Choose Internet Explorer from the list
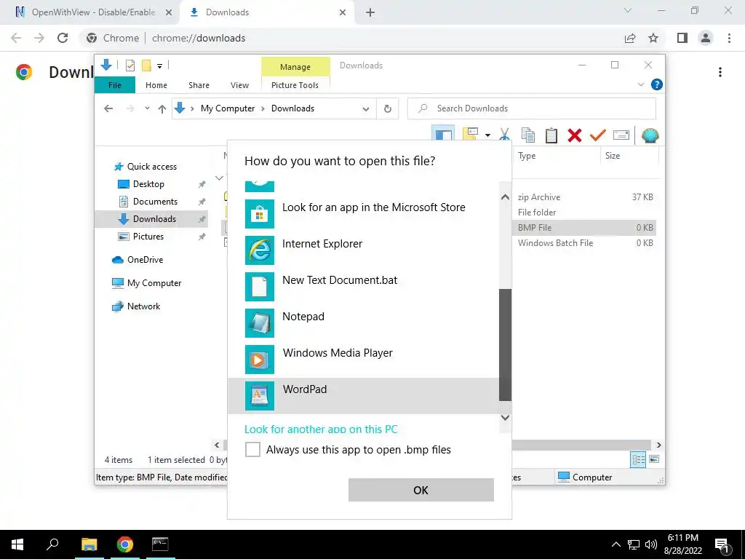This screenshot has height=559, width=745. (364, 250)
